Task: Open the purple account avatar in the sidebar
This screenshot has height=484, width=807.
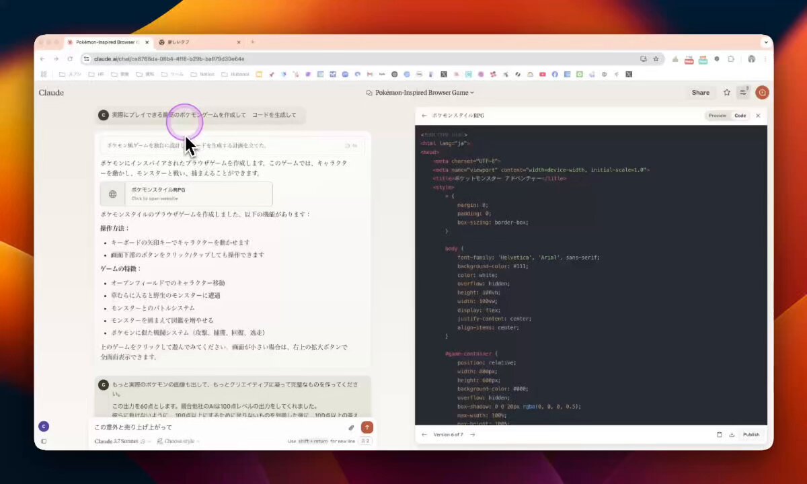Action: pos(44,426)
